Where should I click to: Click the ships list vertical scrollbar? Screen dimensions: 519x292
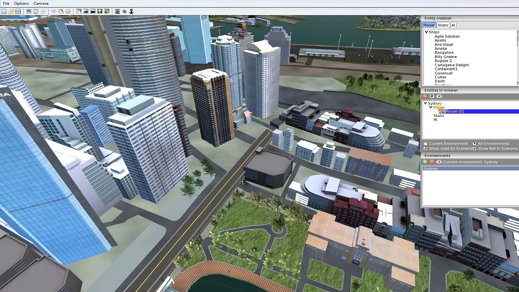(518, 58)
